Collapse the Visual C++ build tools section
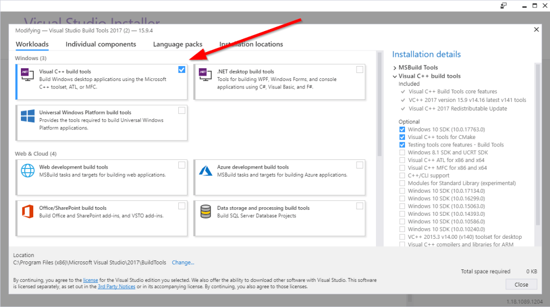 coord(395,76)
